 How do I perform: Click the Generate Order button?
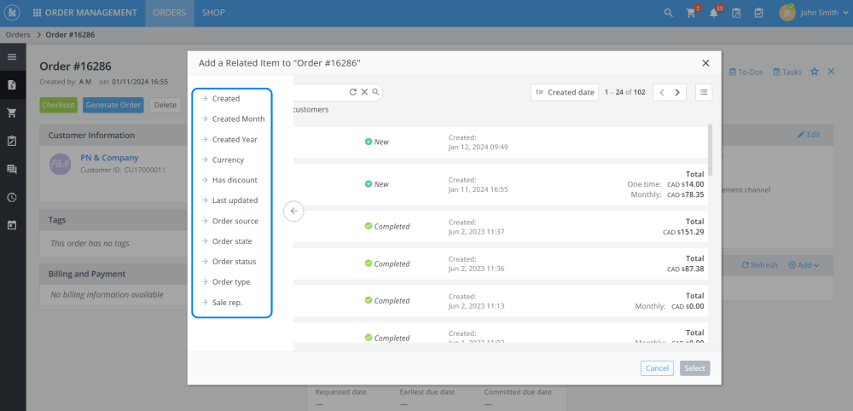click(113, 105)
